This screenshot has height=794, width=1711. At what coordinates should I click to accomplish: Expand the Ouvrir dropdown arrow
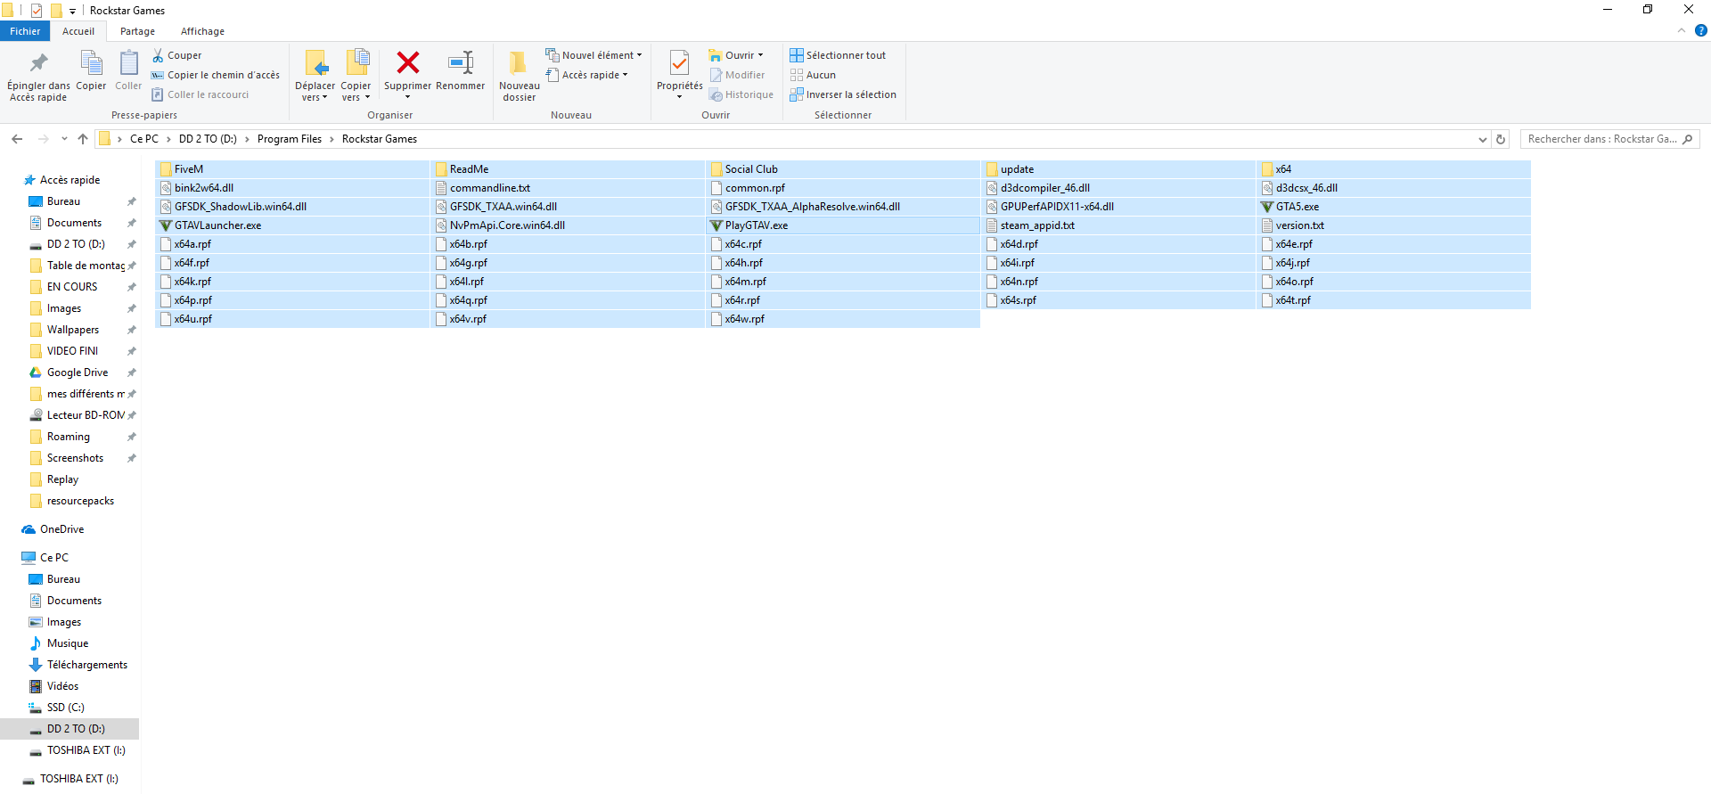(760, 55)
